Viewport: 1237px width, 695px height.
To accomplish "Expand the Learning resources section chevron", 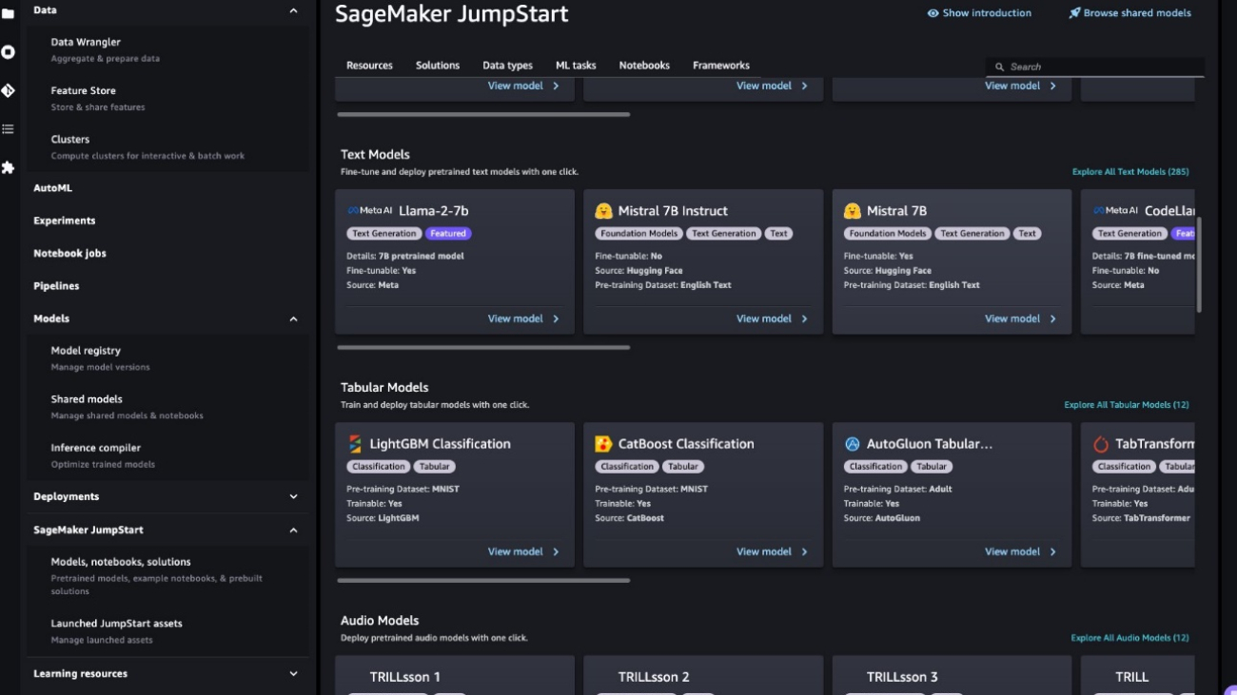I will [x=293, y=674].
